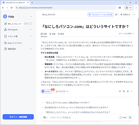Copy link using the chain icon

[x=116, y=15]
